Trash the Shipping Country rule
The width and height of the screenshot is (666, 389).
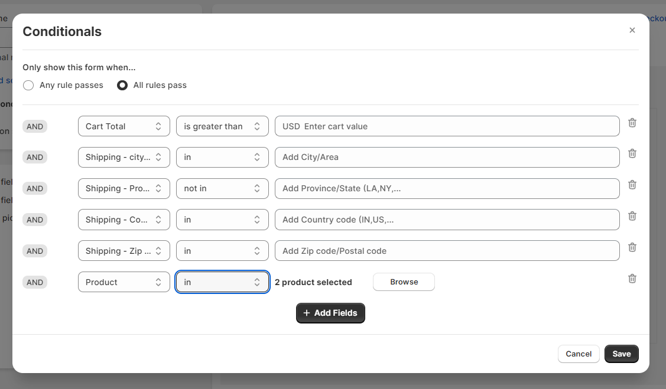632,216
